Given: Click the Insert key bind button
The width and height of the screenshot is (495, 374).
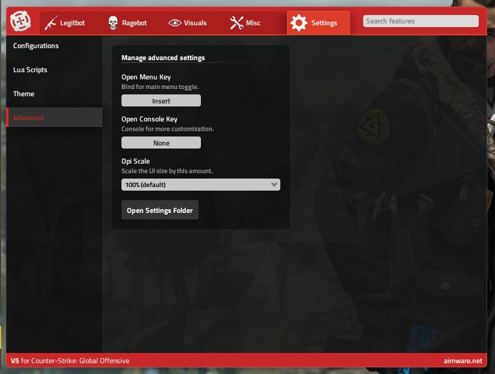Looking at the screenshot, I should click(161, 101).
